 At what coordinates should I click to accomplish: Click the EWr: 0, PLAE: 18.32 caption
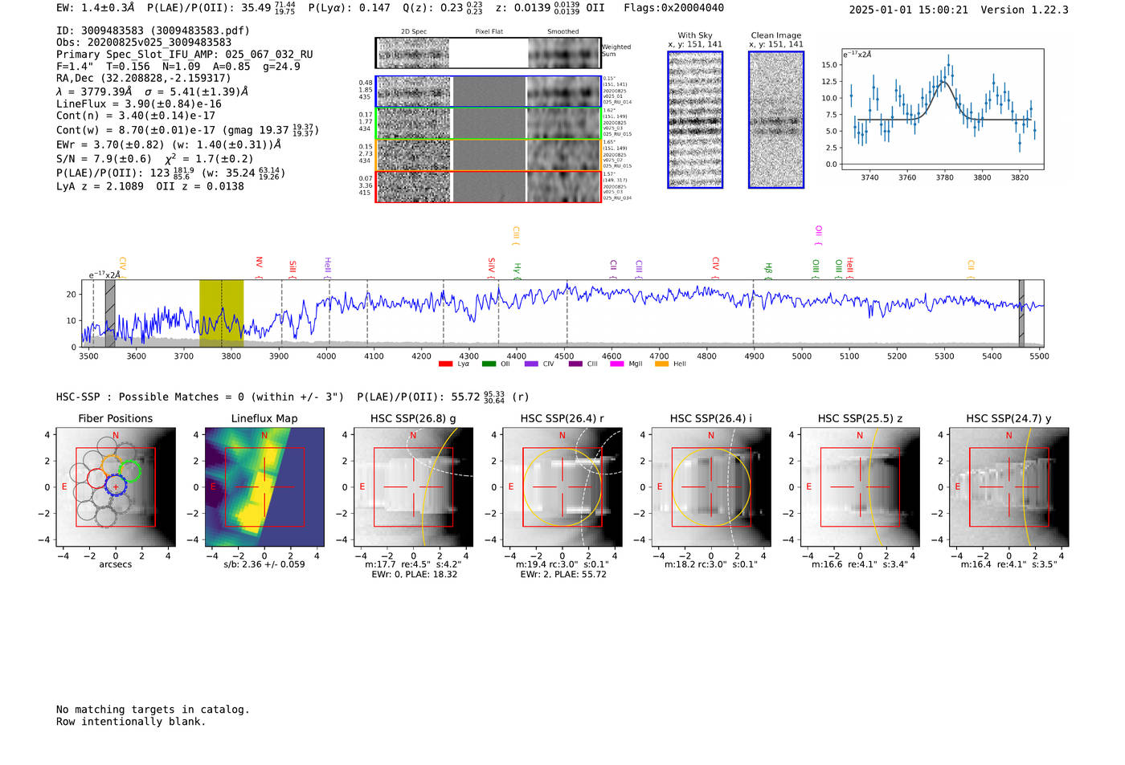click(415, 574)
